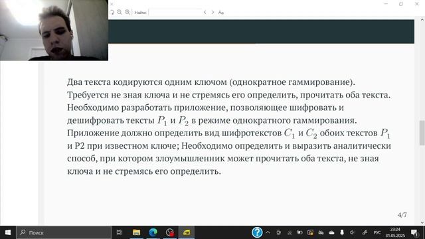Click the security shield tray icon
This screenshot has width=425, height=239.
310,232
